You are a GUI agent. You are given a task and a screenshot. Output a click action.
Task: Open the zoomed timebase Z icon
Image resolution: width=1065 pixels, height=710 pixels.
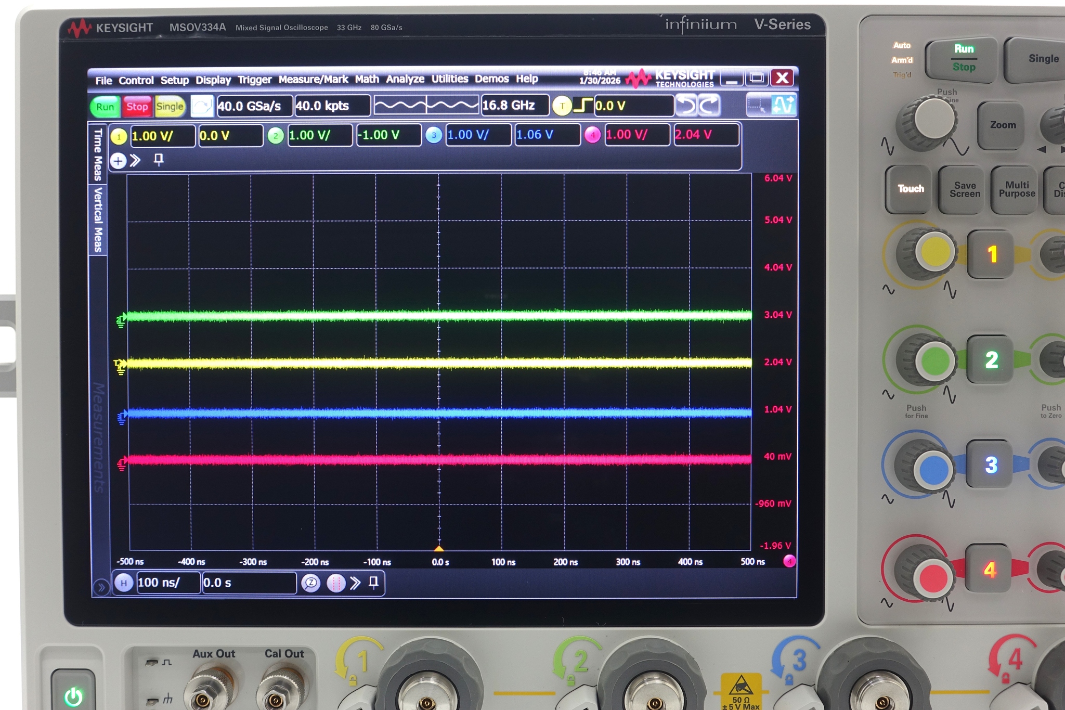[310, 583]
